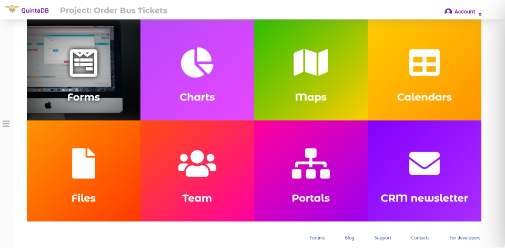505x250 pixels.
Task: Visit the Blog footer link
Action: (350, 238)
